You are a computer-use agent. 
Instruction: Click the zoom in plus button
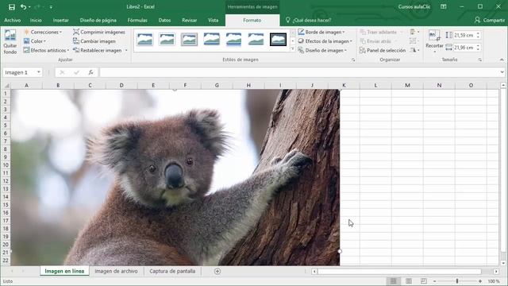[x=480, y=281]
